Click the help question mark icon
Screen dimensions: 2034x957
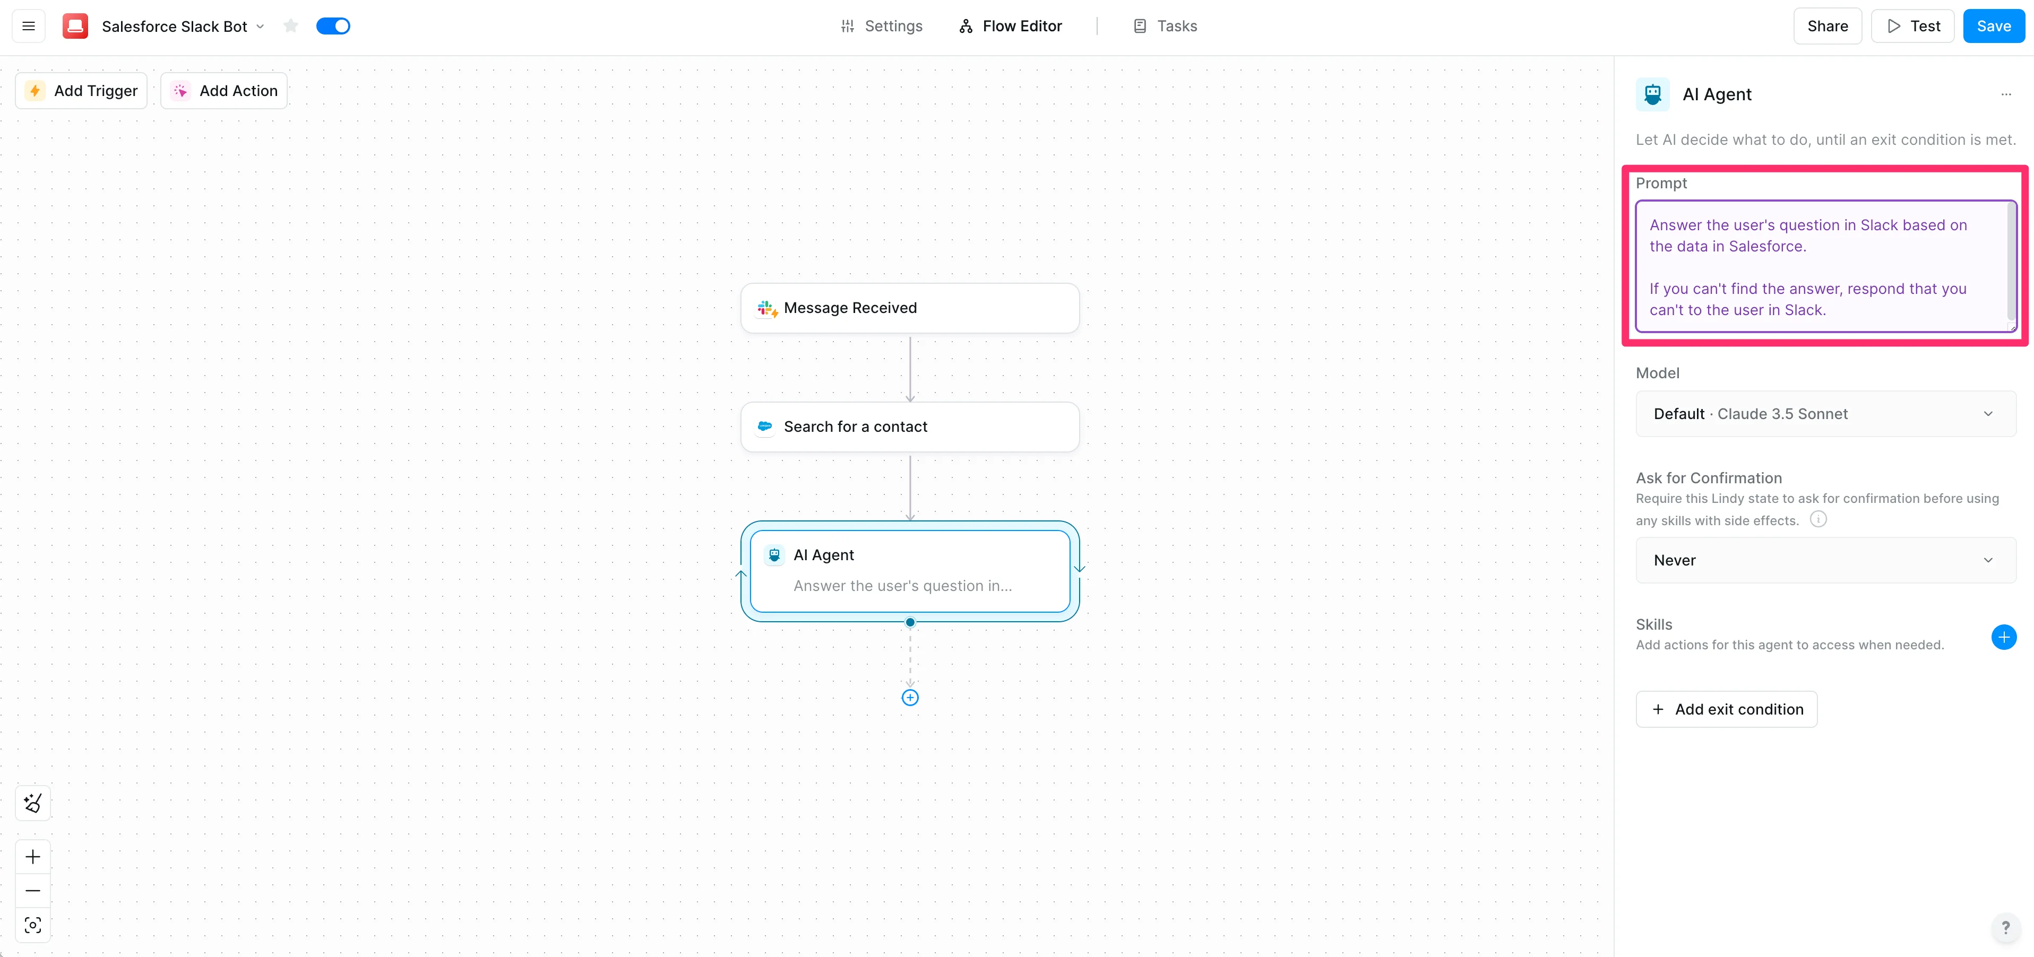pos(2005,928)
